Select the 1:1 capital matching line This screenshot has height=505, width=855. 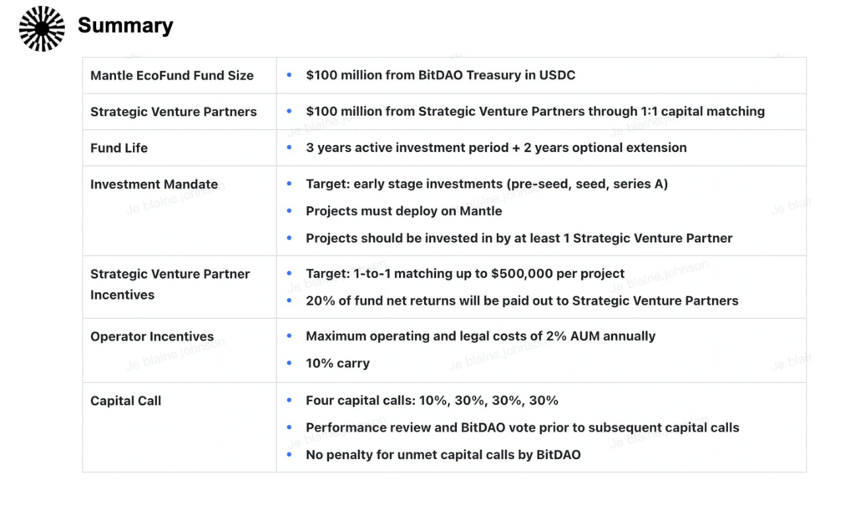point(534,112)
